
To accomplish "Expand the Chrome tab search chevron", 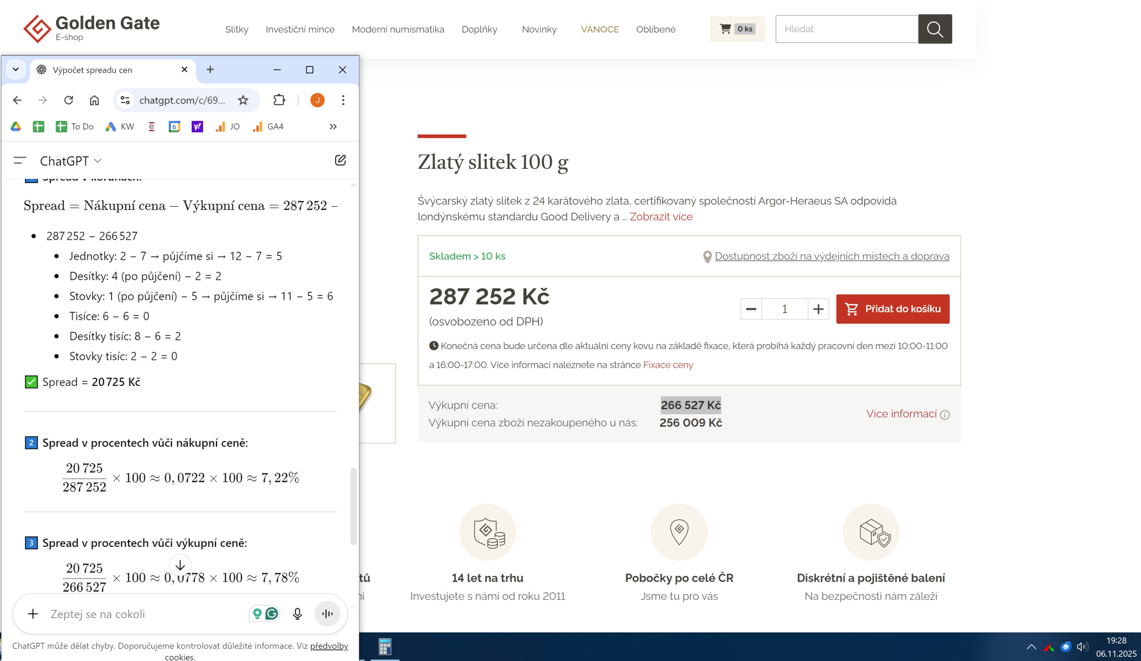I will (16, 70).
